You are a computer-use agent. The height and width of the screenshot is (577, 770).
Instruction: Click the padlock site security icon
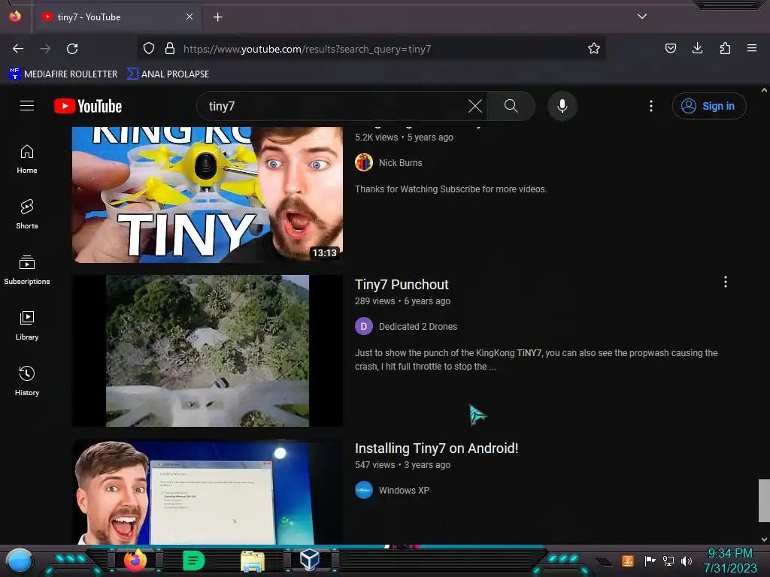coord(170,49)
